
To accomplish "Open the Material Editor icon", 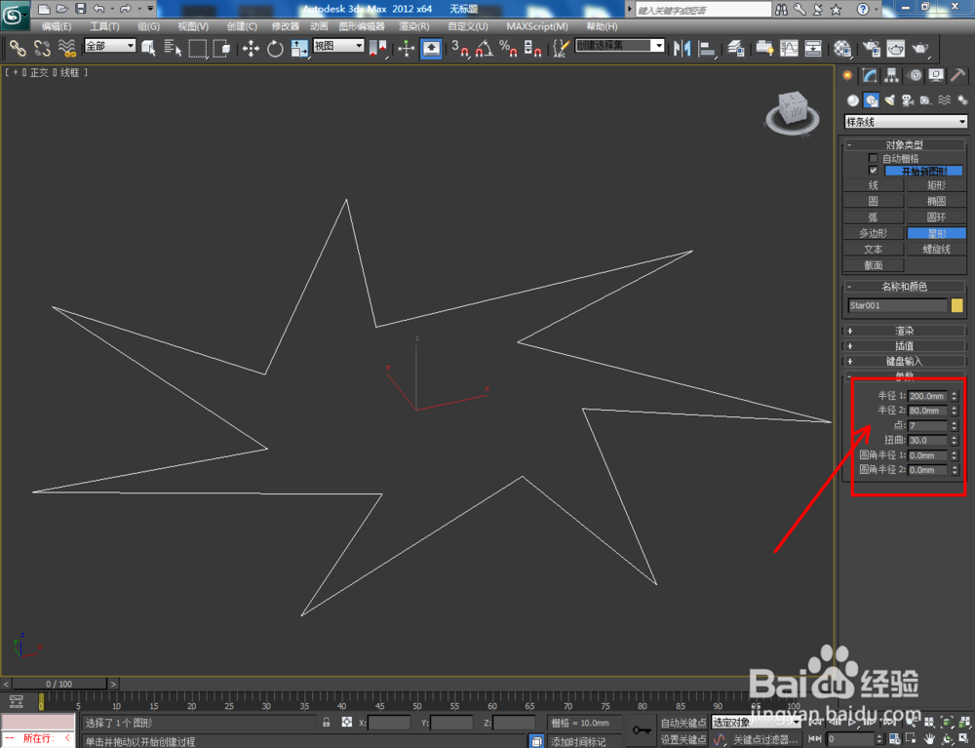I will [x=842, y=48].
